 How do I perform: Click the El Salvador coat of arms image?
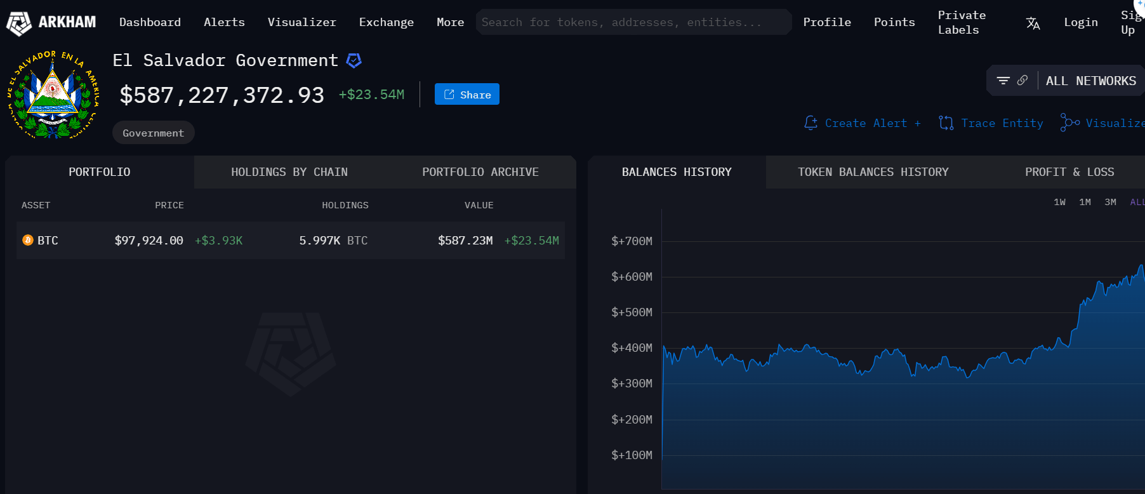tap(53, 95)
